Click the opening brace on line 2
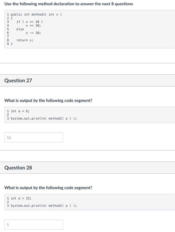The height and width of the screenshot is (232, 175). (12, 18)
